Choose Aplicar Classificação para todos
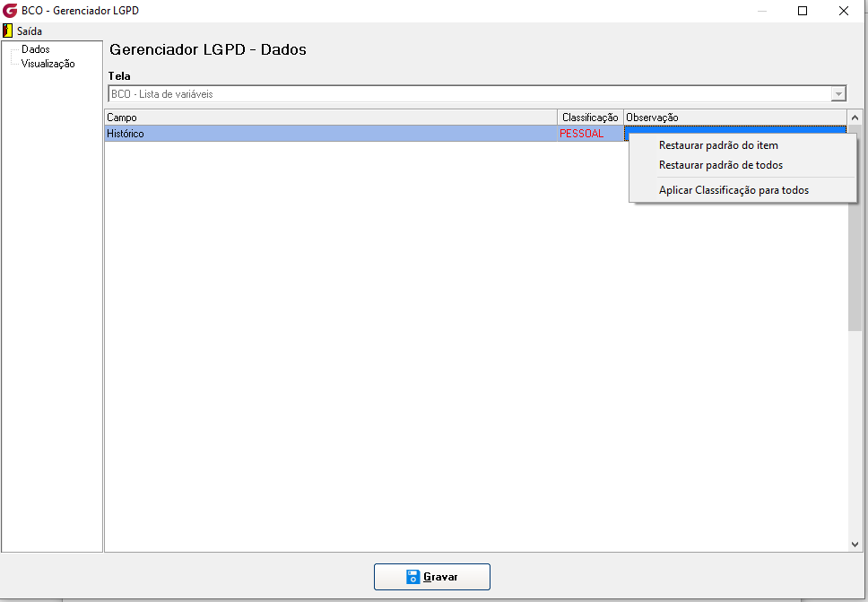 (733, 190)
